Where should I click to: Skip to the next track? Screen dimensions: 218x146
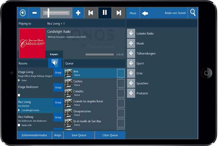pyautogui.click(x=119, y=13)
